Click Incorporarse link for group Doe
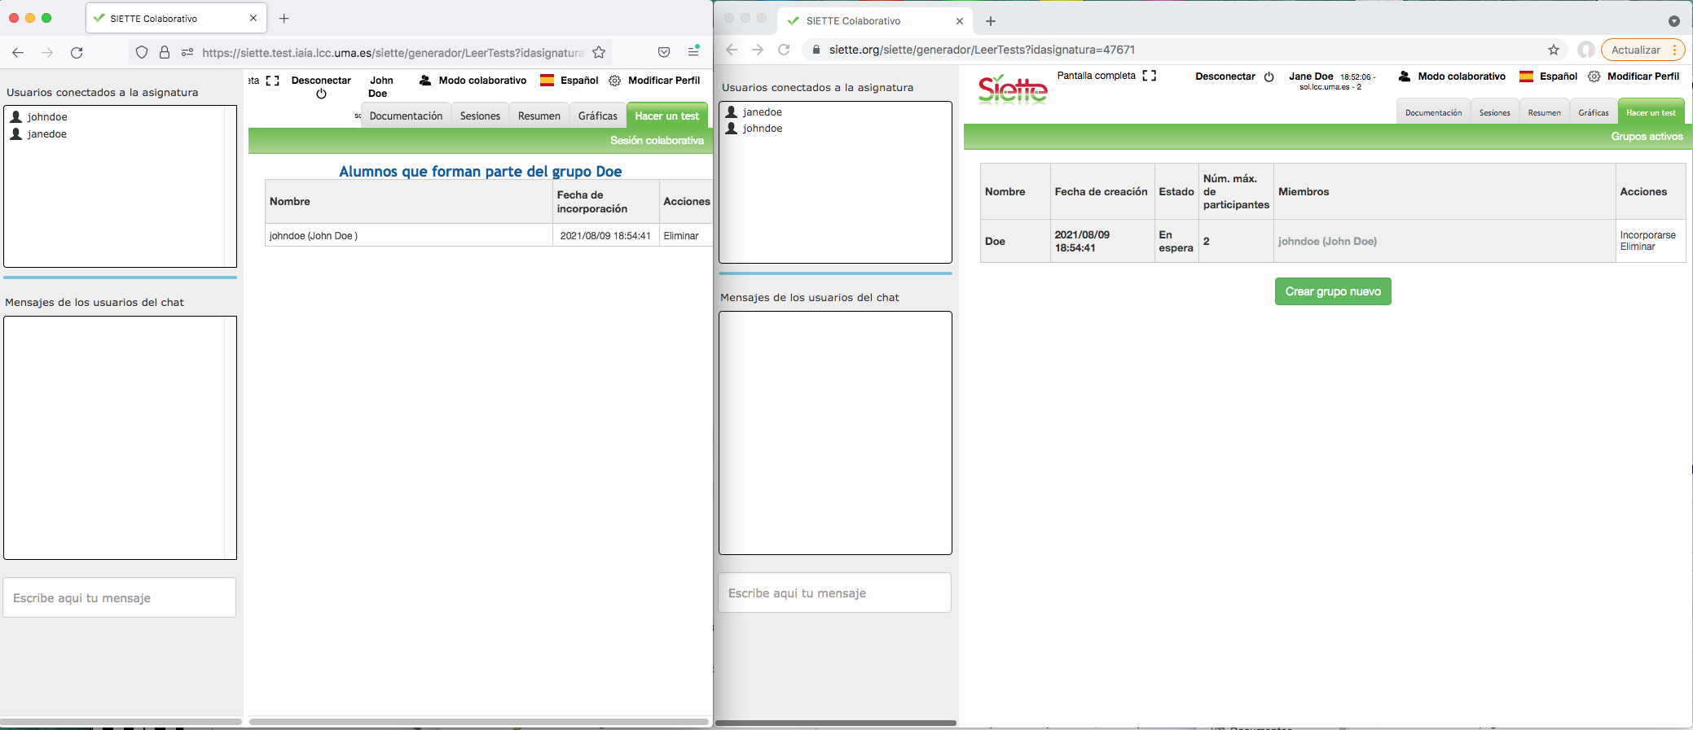The width and height of the screenshot is (1693, 730). click(x=1647, y=235)
